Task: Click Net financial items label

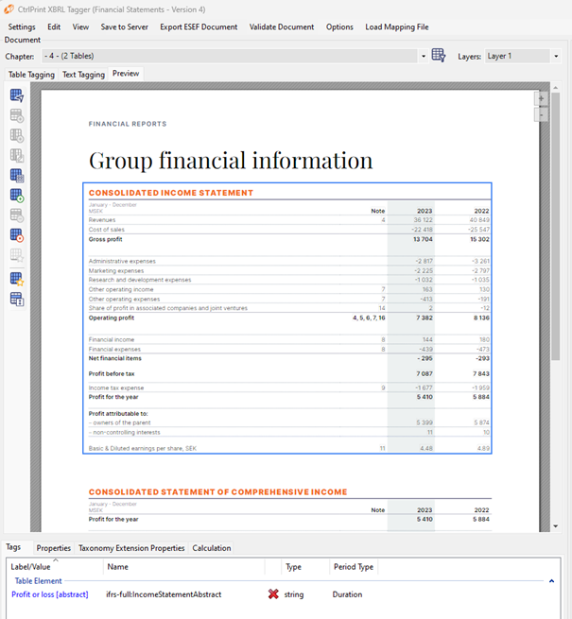Action: pos(115,358)
